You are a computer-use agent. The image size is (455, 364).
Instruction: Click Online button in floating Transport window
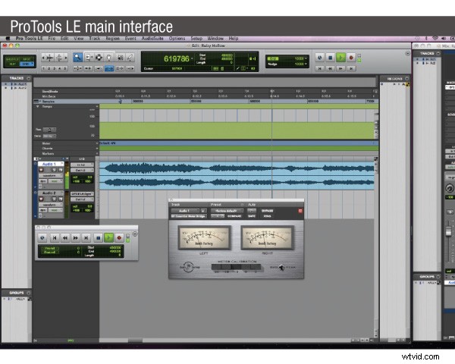pos(42,237)
